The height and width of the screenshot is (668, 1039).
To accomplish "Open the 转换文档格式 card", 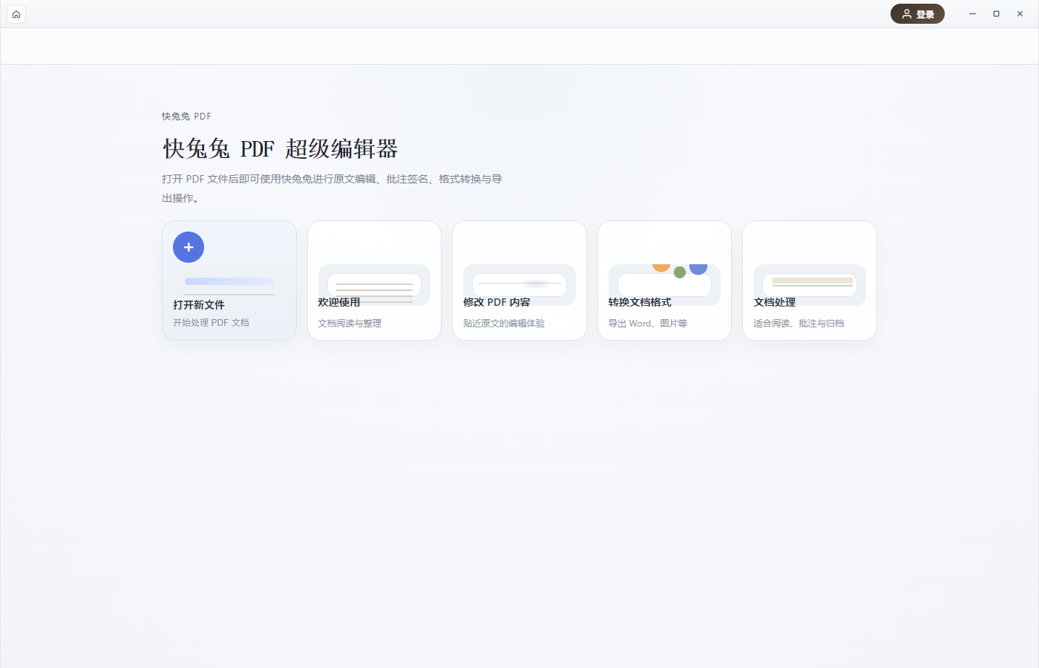I will [664, 281].
